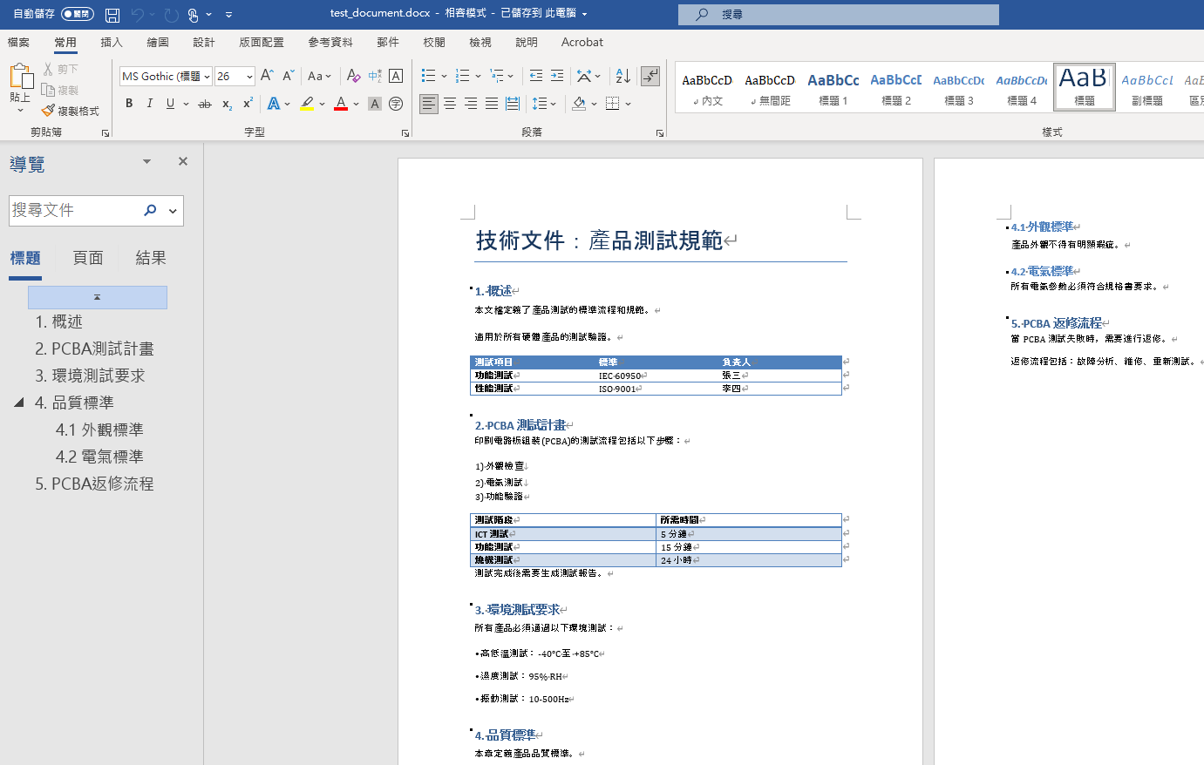Toggle italic formatting

(x=149, y=104)
